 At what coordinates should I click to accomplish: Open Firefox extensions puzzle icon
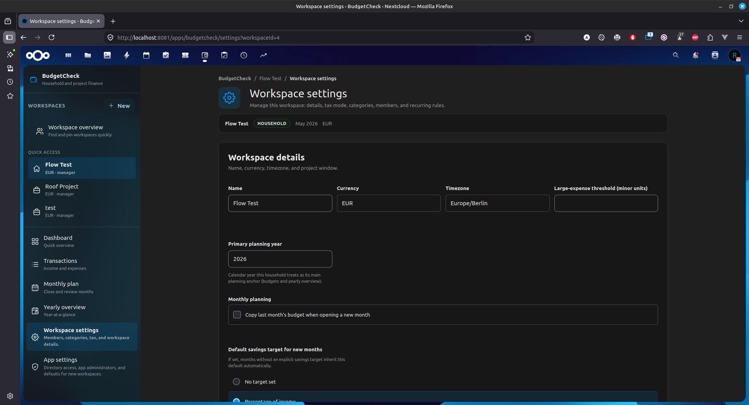pos(710,37)
